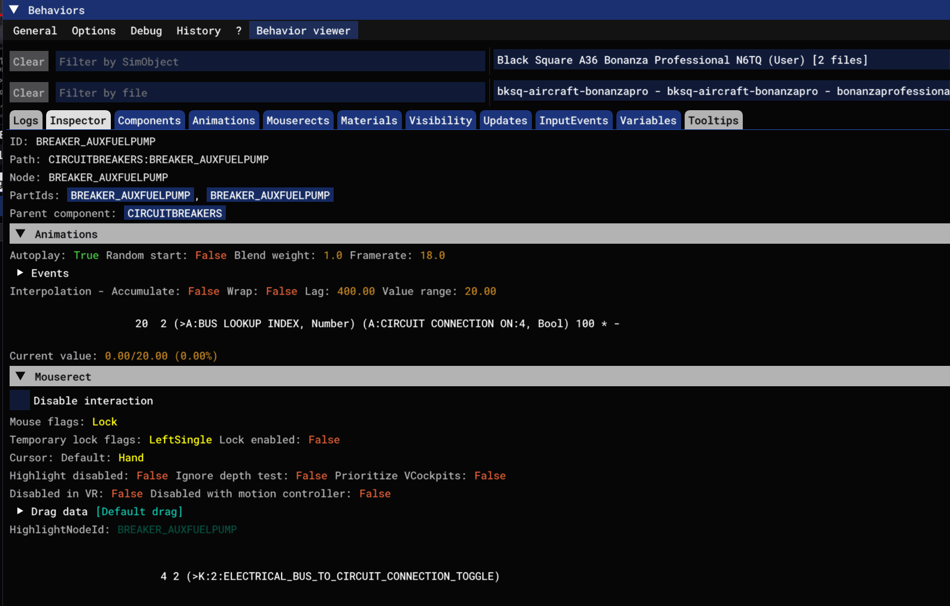Switch to the InputEvents tab

[x=573, y=120]
